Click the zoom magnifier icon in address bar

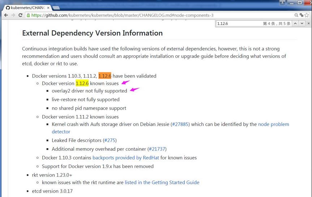tap(296, 15)
